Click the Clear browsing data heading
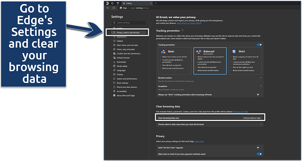 pos(168,106)
